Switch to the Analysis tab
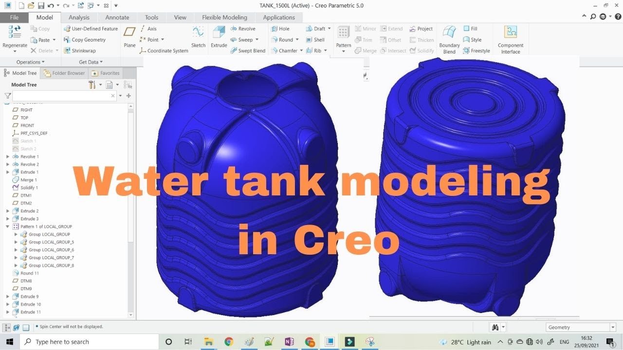This screenshot has height=350, width=623. pyautogui.click(x=79, y=17)
